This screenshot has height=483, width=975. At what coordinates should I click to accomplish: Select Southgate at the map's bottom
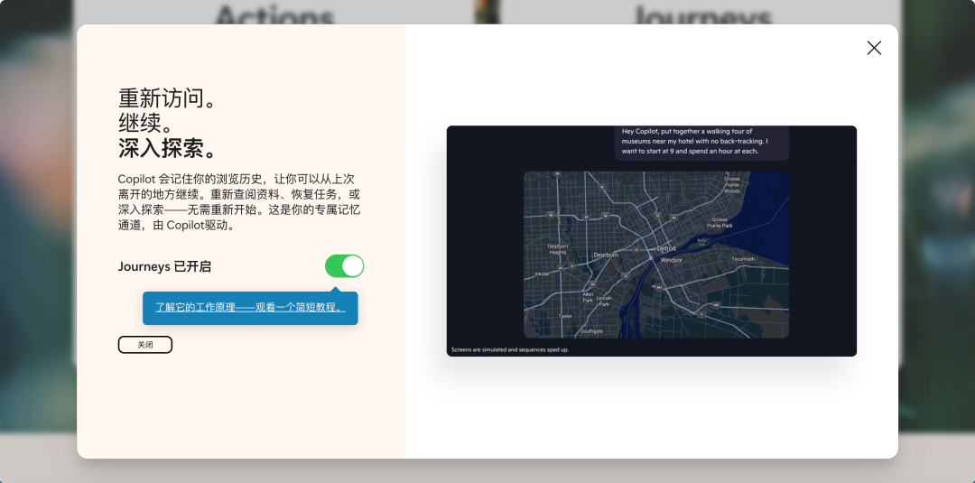coord(591,331)
